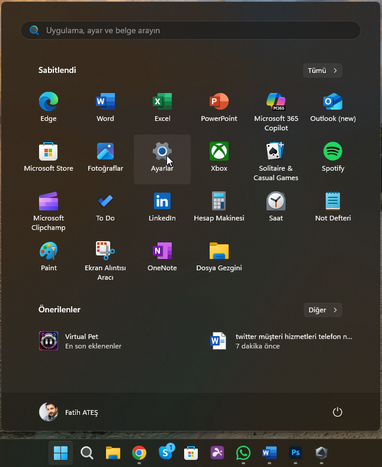
Task: Click the power button
Action: pos(338,412)
